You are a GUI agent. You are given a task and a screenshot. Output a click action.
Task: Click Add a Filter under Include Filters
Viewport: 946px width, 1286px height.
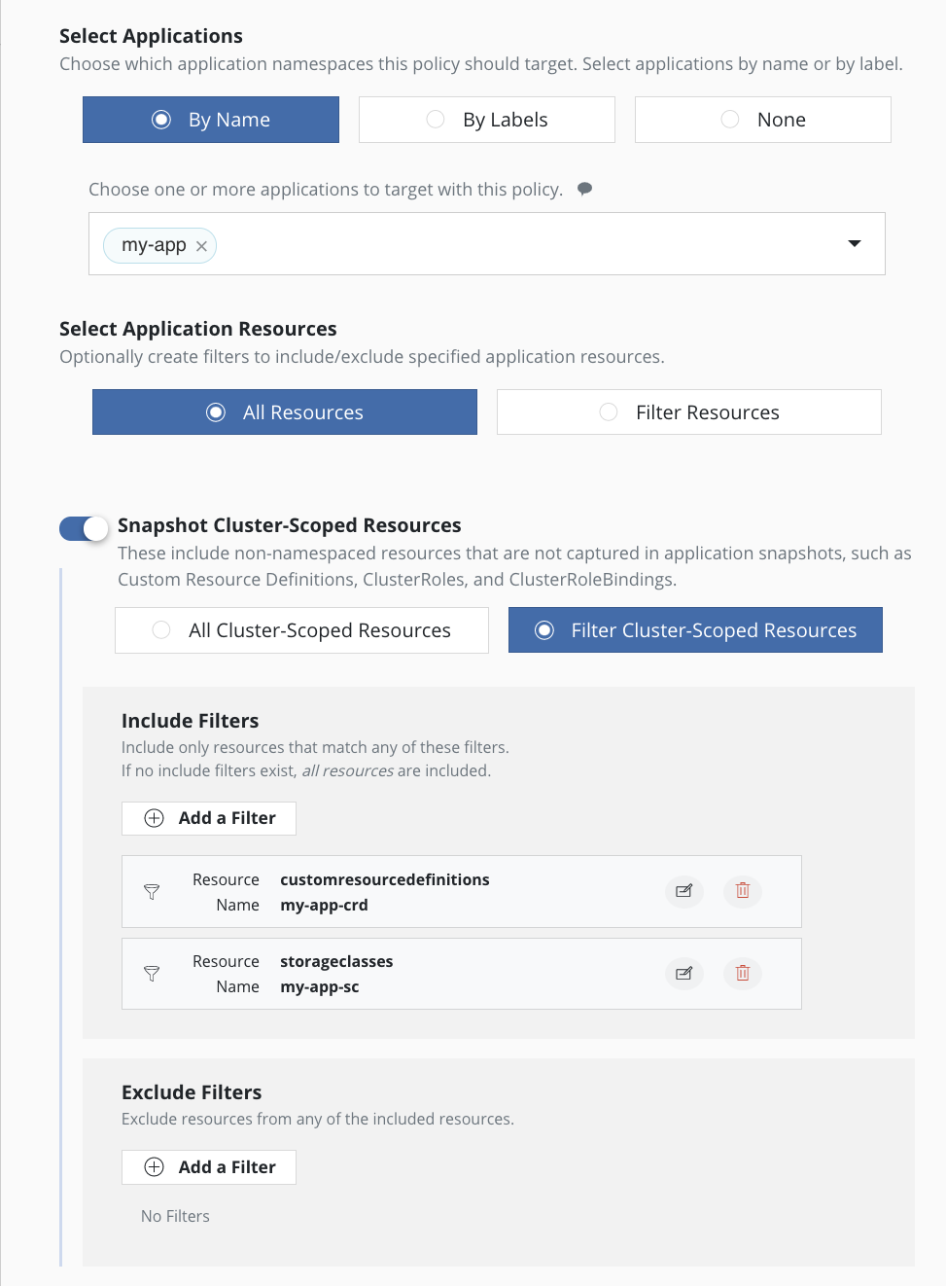(x=208, y=818)
